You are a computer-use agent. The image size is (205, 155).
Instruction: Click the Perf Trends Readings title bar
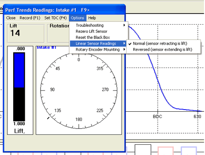[x=64, y=10]
